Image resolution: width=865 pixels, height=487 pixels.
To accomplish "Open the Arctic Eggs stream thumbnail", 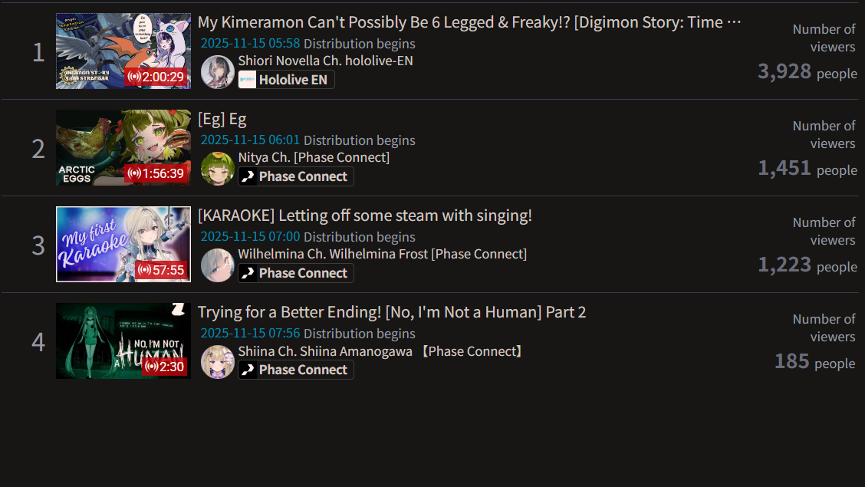I will (123, 148).
